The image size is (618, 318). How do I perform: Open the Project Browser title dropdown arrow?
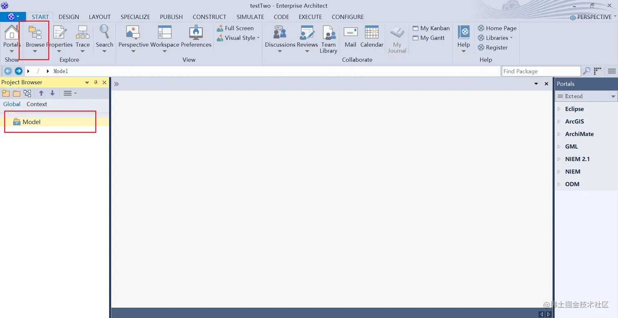87,82
